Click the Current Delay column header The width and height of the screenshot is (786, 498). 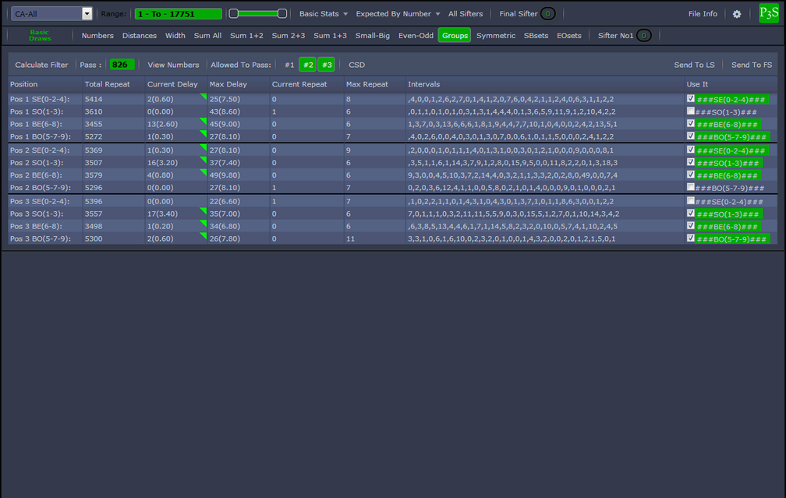[x=172, y=84]
